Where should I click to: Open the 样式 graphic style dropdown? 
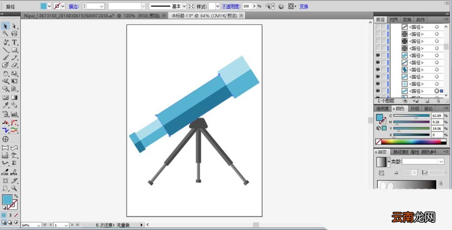pyautogui.click(x=218, y=6)
